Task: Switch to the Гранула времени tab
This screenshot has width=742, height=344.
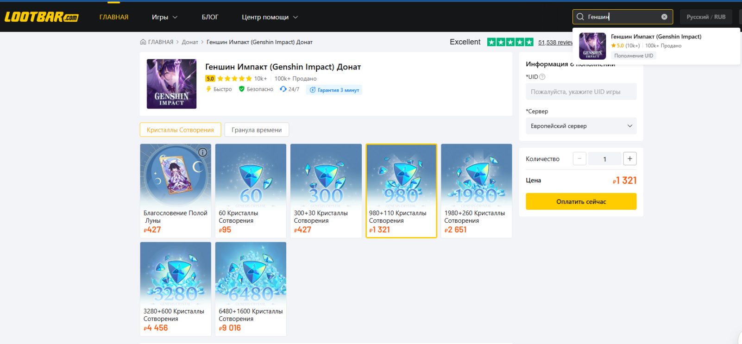Action: point(257,130)
